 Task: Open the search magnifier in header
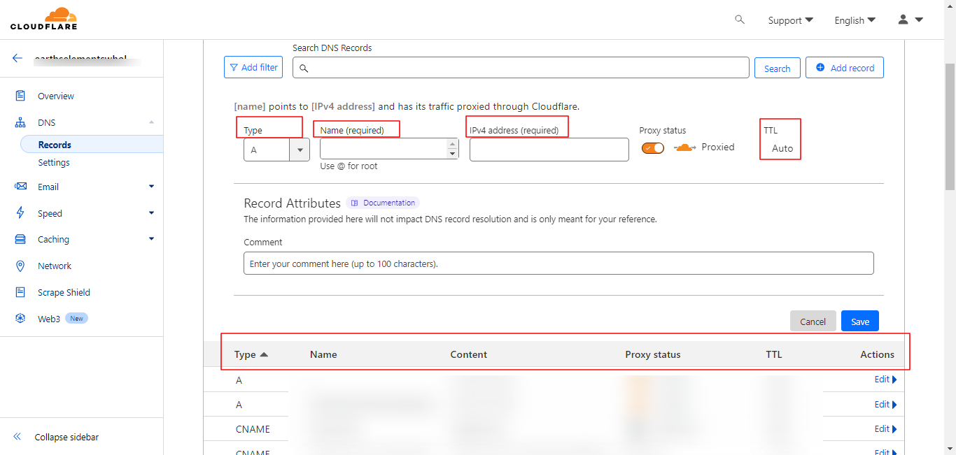[740, 20]
